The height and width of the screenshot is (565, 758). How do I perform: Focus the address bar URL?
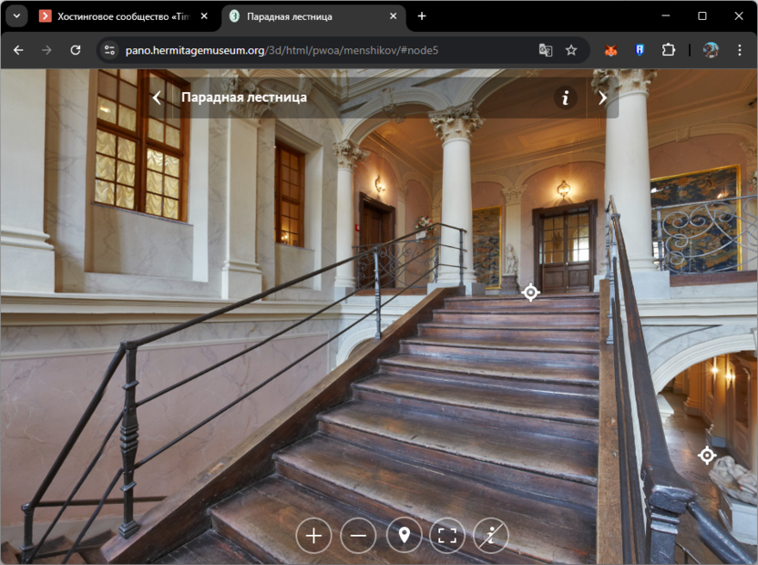click(282, 50)
